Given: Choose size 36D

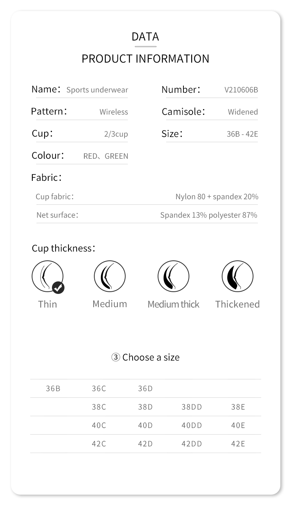Looking at the screenshot, I should 145,389.
